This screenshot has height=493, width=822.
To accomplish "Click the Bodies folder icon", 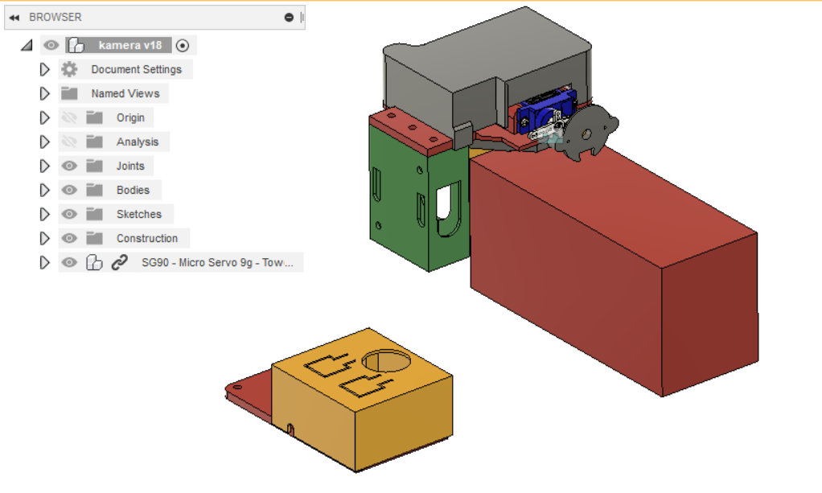I will tap(94, 190).
